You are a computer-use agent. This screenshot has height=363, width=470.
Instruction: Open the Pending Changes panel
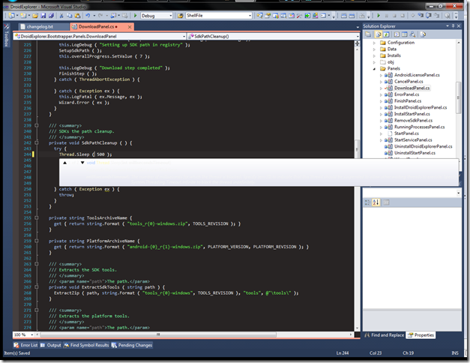point(133,345)
